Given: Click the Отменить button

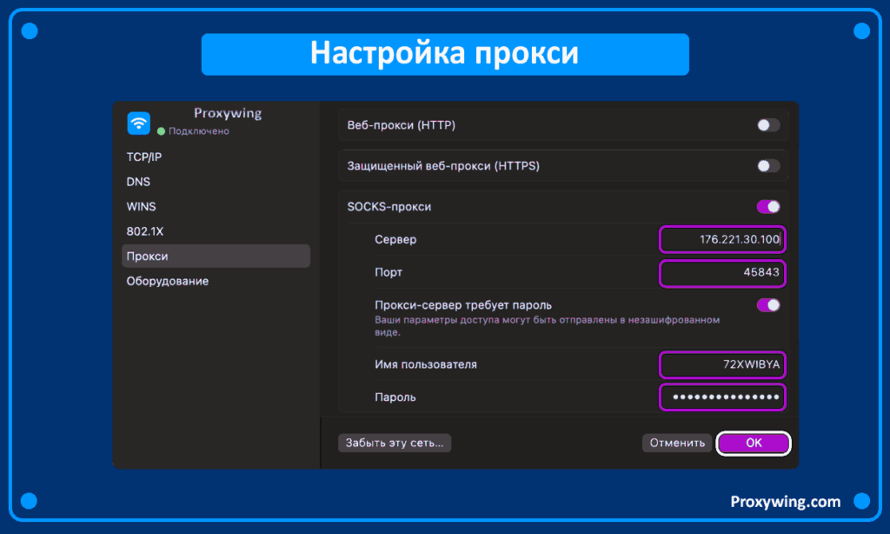Looking at the screenshot, I should [x=677, y=443].
